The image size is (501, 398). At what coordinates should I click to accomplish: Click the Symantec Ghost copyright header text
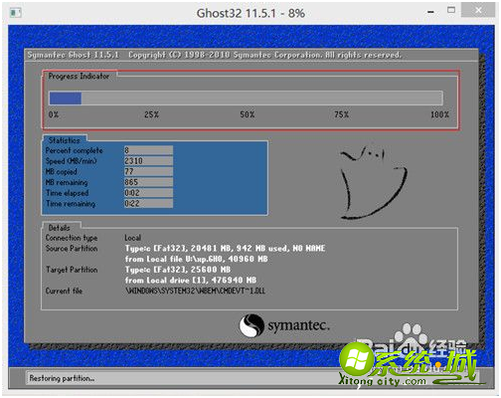click(215, 55)
